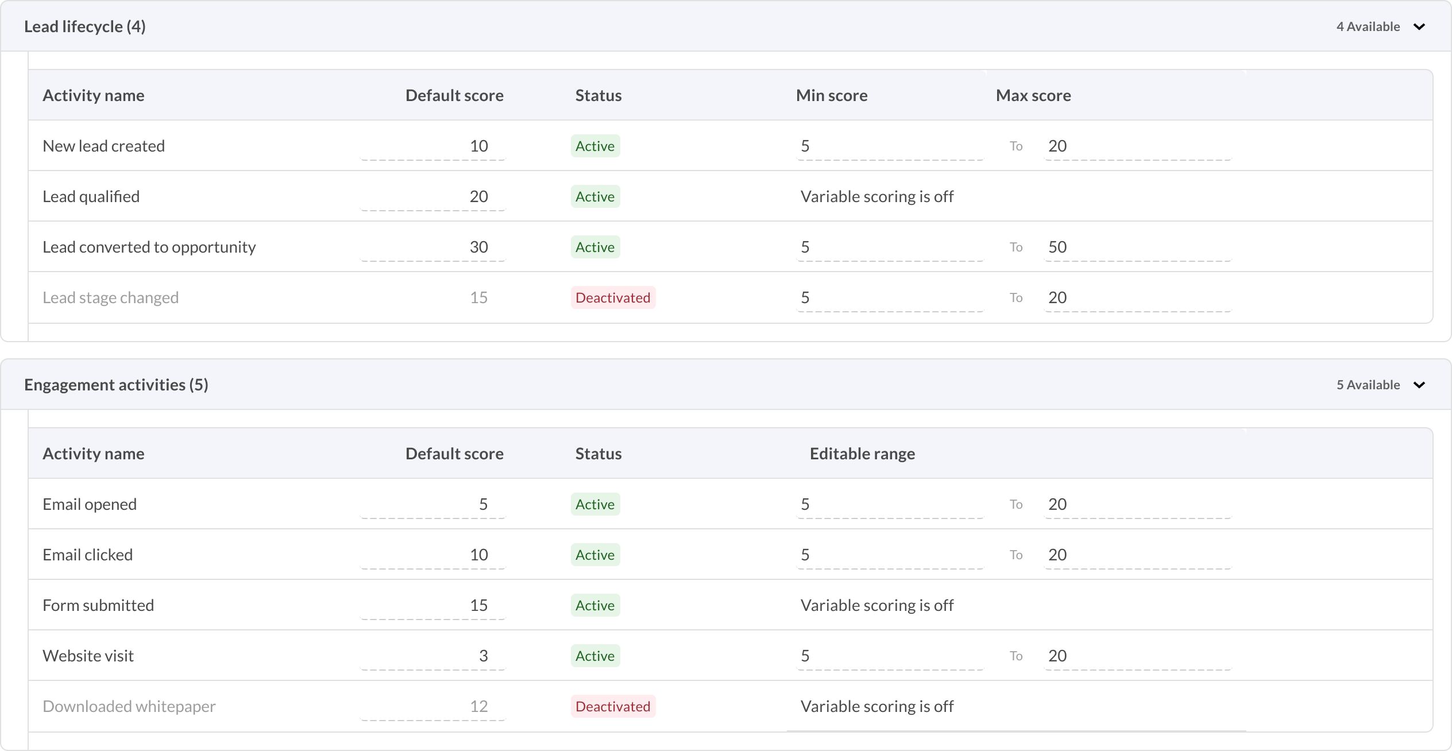The width and height of the screenshot is (1452, 751).
Task: Toggle Deactivated badge for Downloaded whitepaper
Action: point(612,707)
